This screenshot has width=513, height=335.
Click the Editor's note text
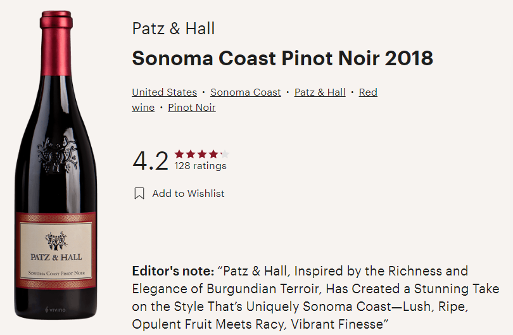coord(317,298)
